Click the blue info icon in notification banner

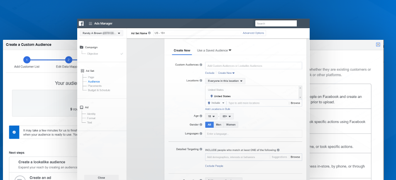(x=14, y=132)
